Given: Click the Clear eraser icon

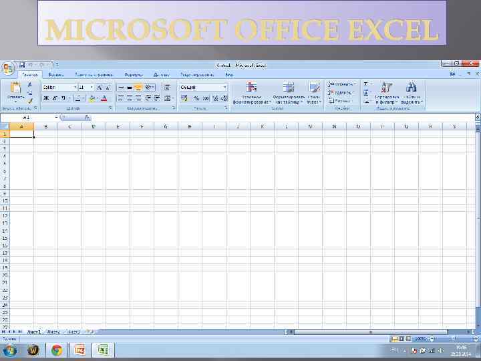Looking at the screenshot, I should pyautogui.click(x=365, y=101).
